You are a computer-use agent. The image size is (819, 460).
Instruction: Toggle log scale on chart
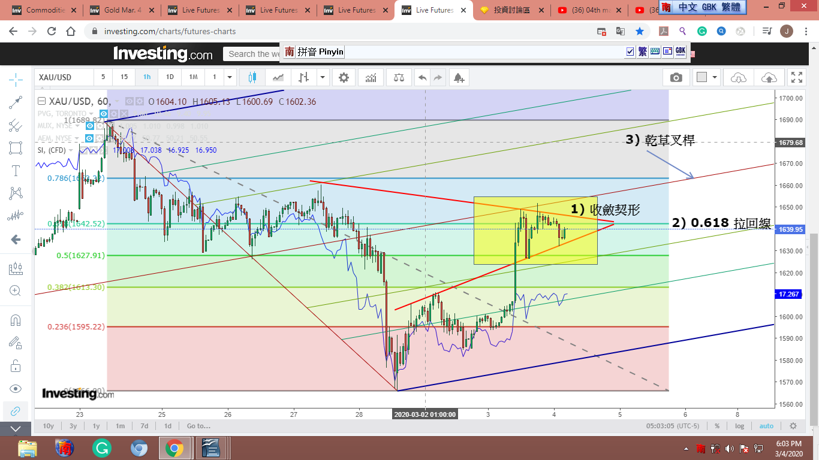pyautogui.click(x=740, y=426)
